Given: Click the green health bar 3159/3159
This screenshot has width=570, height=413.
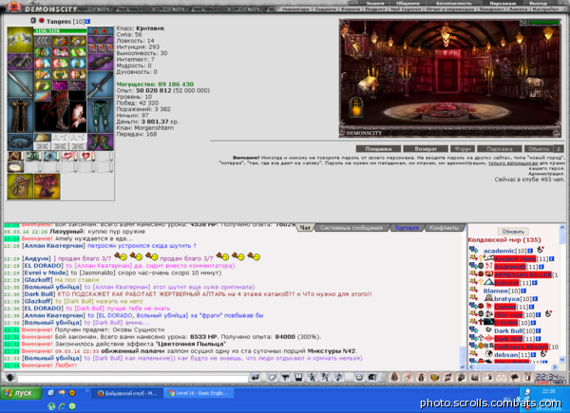Looking at the screenshot, I should 61,31.
